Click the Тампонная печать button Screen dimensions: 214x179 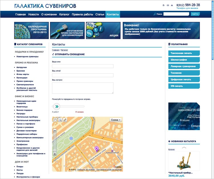[x=184, y=53]
